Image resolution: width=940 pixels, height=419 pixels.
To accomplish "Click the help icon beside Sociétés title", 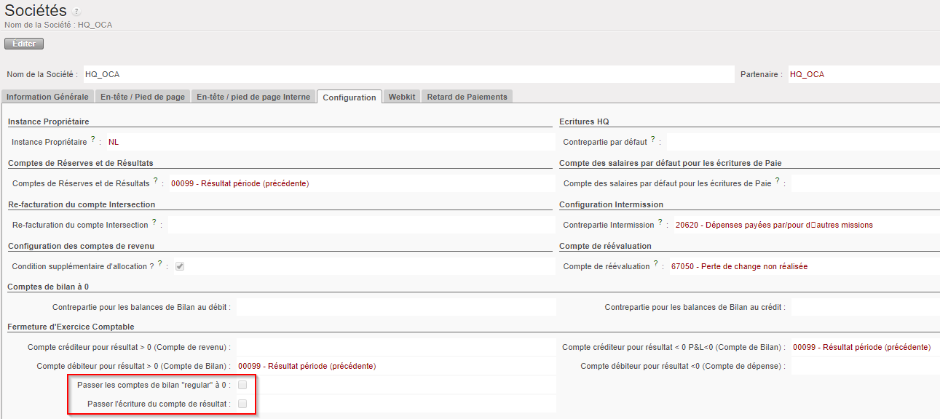I will click(77, 12).
